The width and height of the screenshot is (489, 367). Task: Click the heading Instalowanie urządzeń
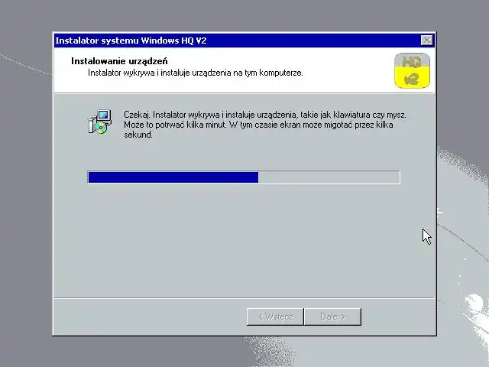119,61
